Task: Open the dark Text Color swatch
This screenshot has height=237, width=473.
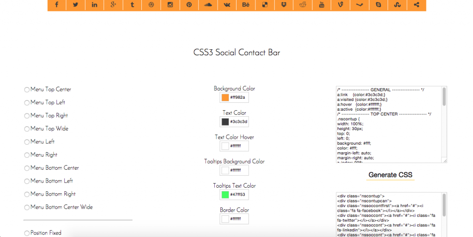Action: [225, 122]
